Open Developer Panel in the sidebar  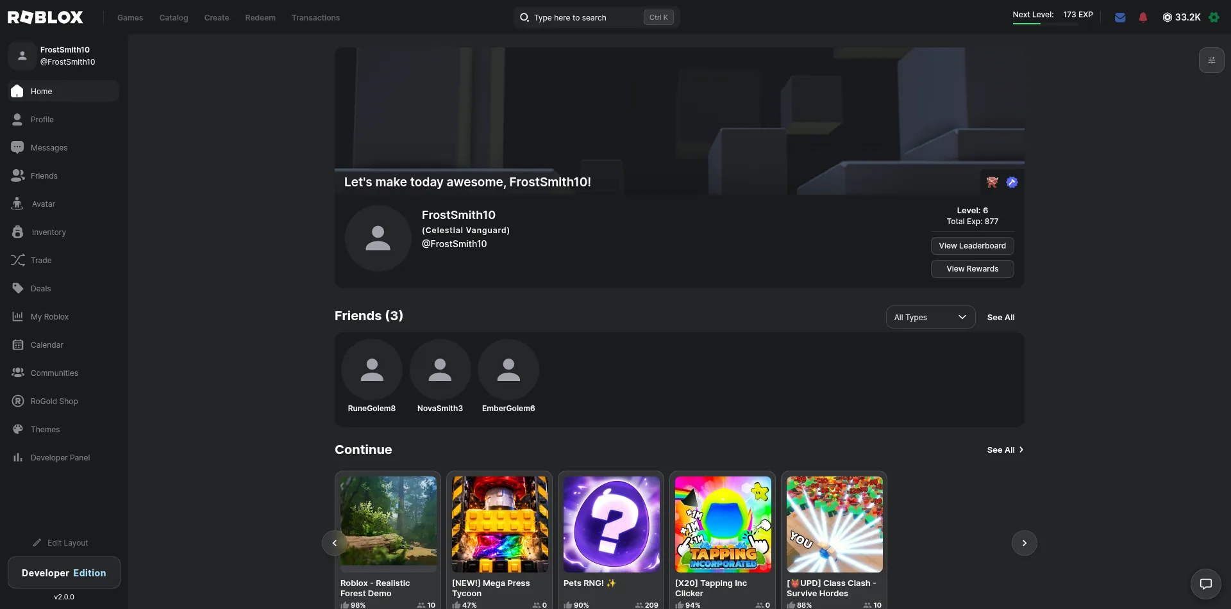click(x=63, y=457)
